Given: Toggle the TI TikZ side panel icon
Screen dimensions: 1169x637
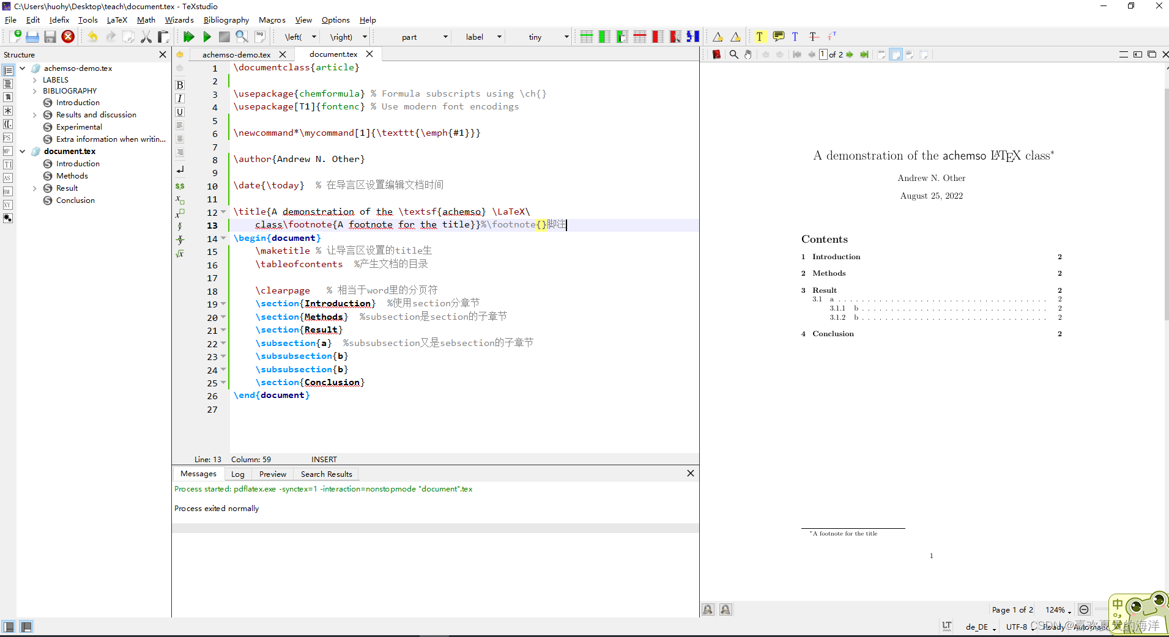Looking at the screenshot, I should click(x=8, y=164).
